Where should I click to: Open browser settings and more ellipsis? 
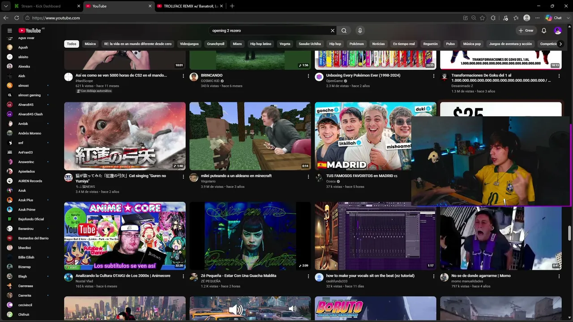(537, 18)
